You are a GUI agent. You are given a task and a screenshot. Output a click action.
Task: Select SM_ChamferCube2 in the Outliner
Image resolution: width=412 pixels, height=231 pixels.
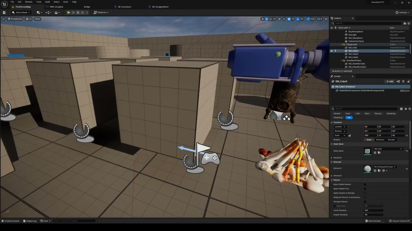[357, 67]
